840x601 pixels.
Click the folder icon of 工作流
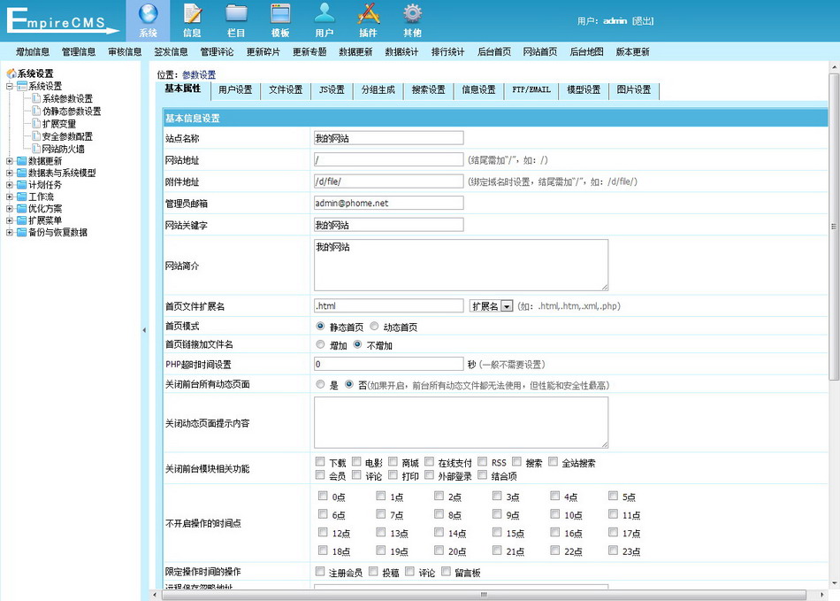[21, 196]
